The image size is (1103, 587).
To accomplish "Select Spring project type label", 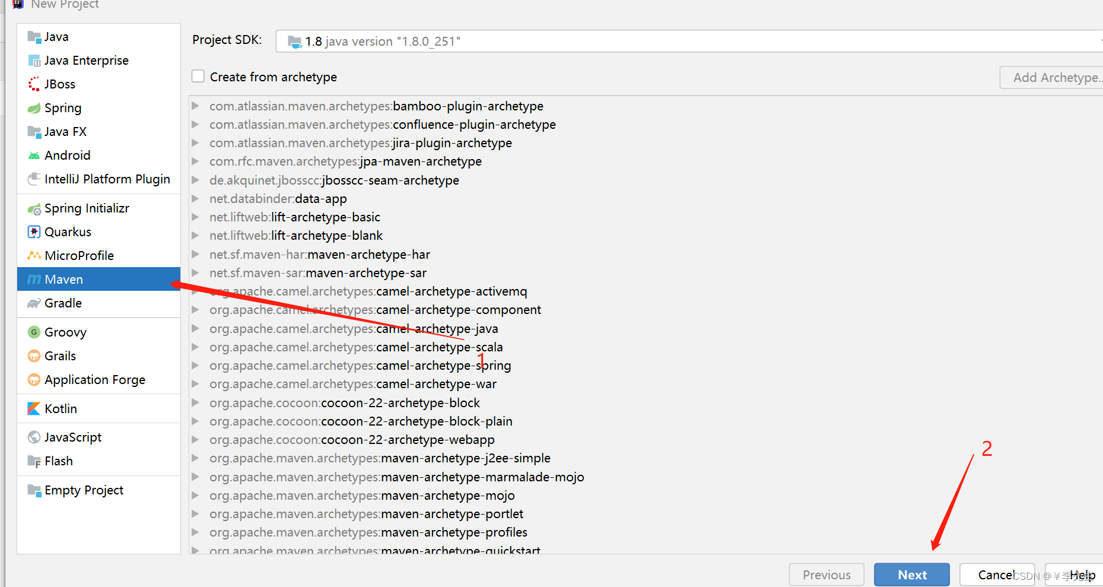I will pos(63,108).
